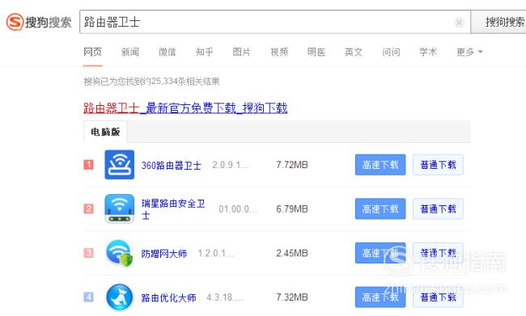Open the 360路由器卫士 link
This screenshot has width=526, height=316.
171,165
